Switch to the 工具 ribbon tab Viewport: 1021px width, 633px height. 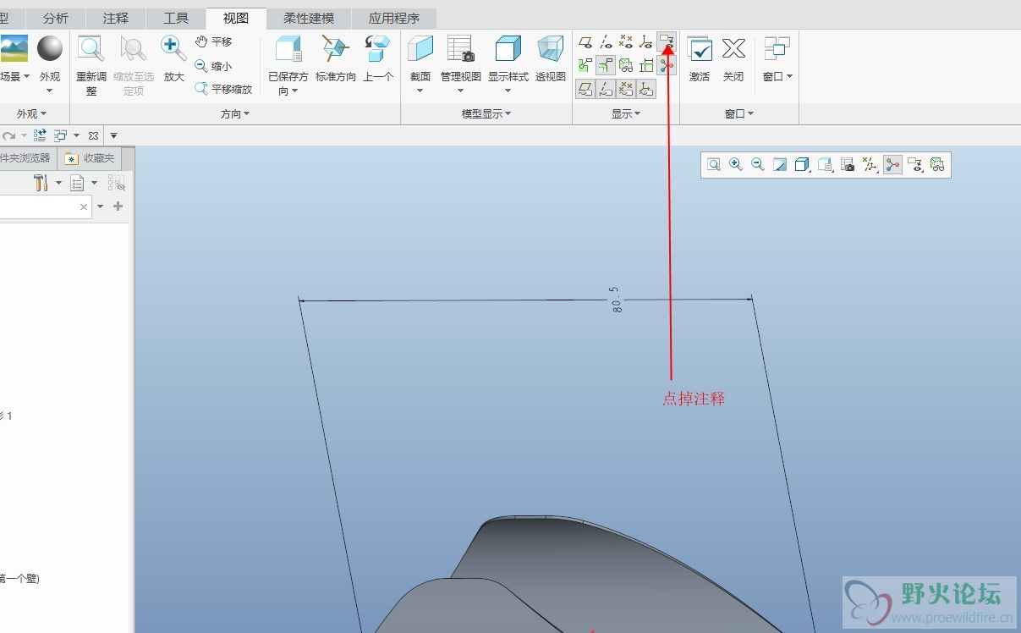tap(176, 18)
